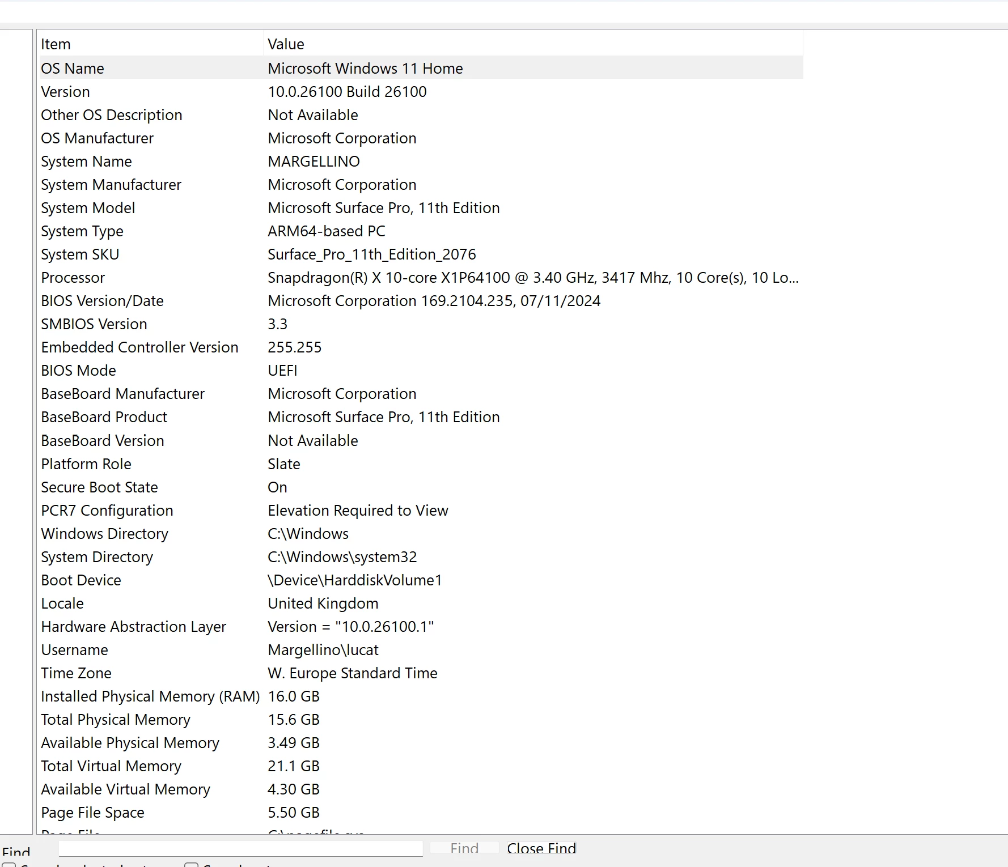Screen dimensions: 1008x867
Task: Click the Elevation Required to View value
Action: click(358, 511)
